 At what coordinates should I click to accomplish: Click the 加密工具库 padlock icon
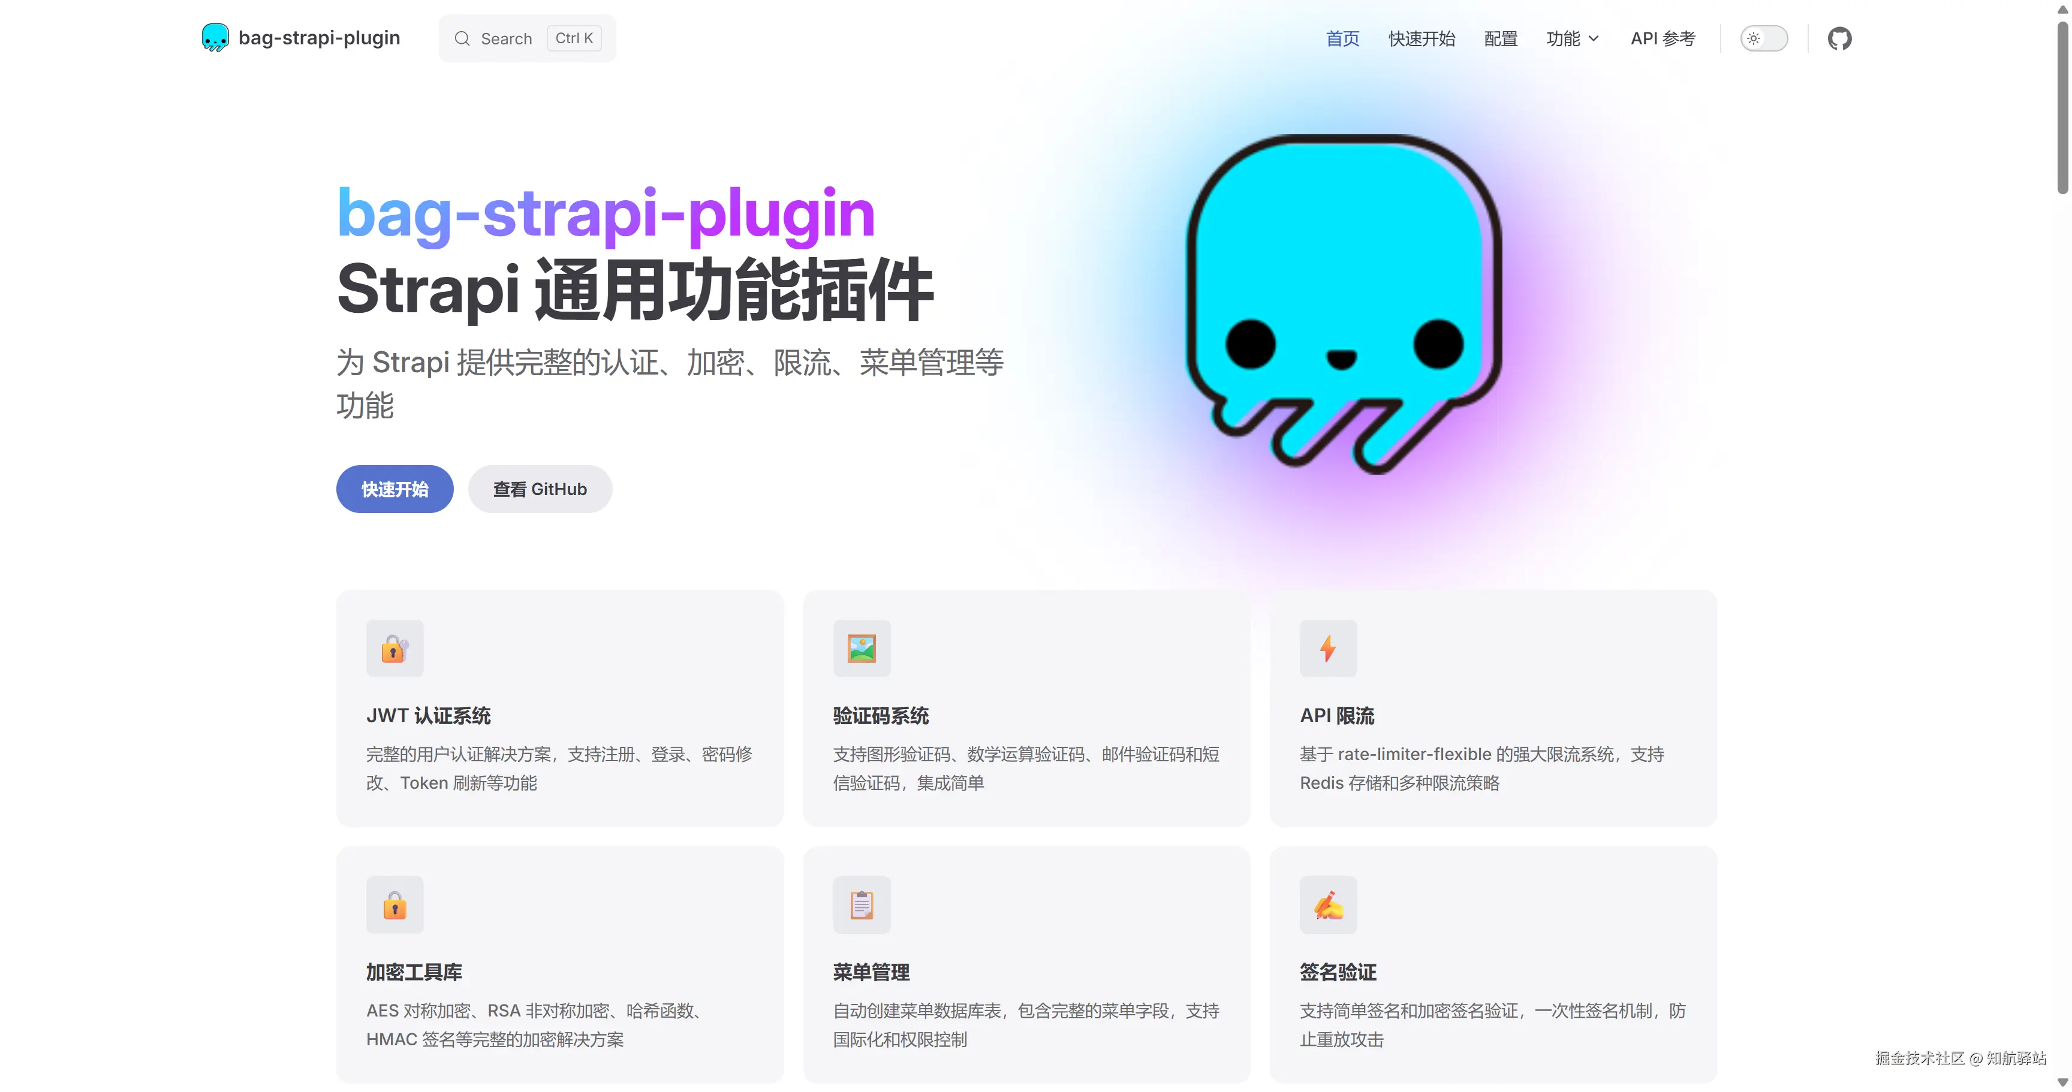tap(394, 904)
